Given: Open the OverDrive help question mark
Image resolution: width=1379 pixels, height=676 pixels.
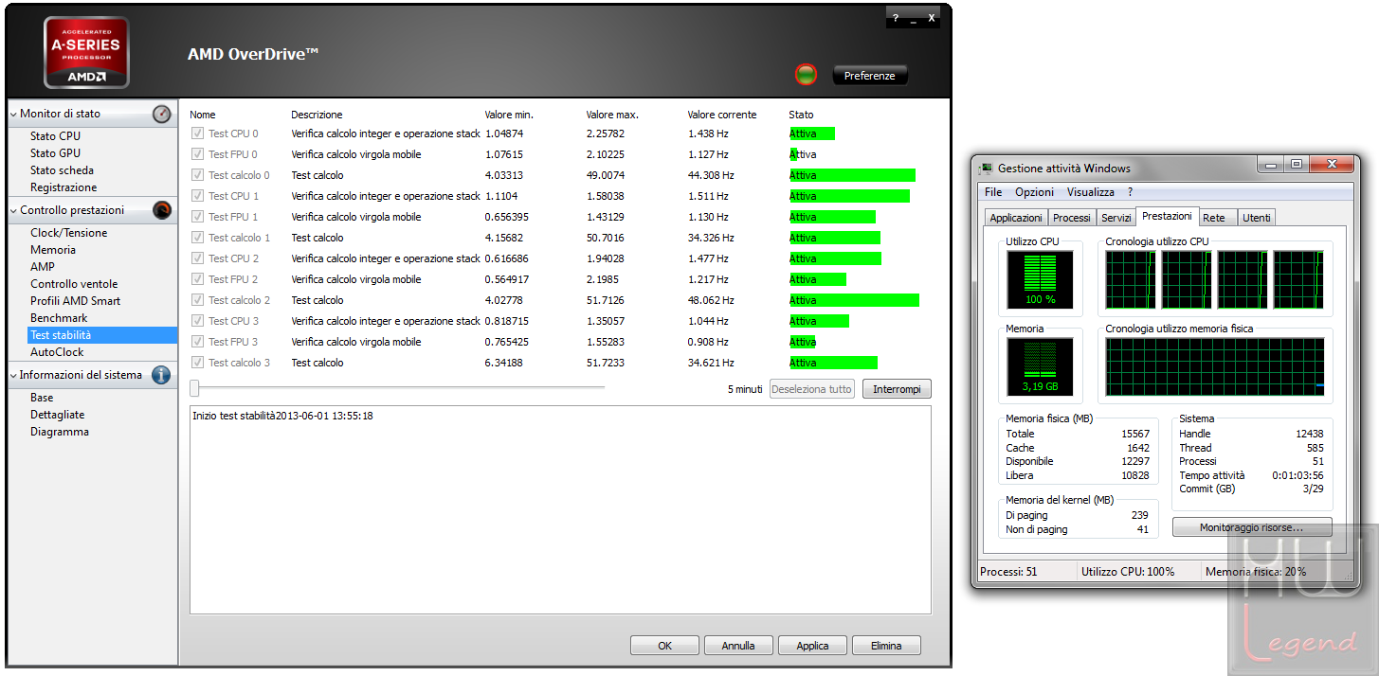Looking at the screenshot, I should (896, 19).
